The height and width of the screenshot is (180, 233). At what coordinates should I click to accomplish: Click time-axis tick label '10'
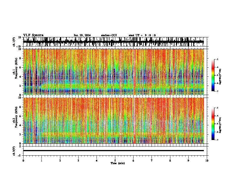[x=207, y=161]
